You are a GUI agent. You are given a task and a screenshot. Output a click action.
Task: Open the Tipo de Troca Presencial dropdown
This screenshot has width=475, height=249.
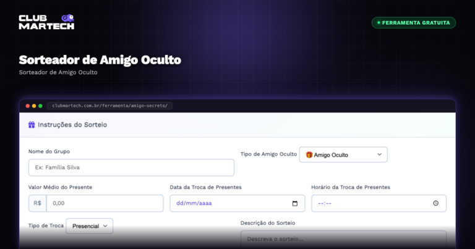pyautogui.click(x=89, y=226)
